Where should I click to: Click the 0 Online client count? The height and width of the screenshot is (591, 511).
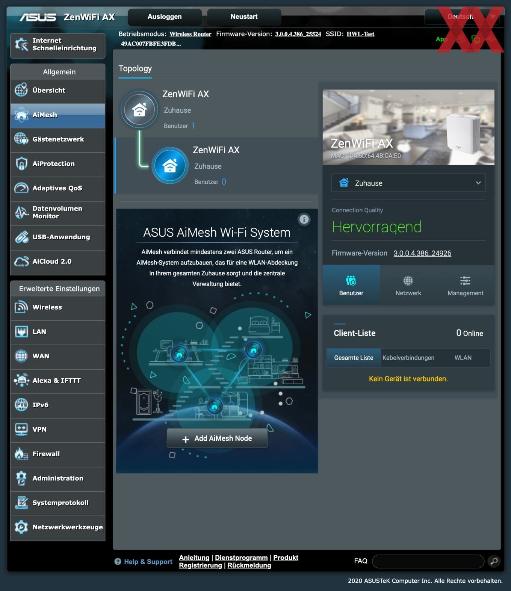(x=469, y=333)
